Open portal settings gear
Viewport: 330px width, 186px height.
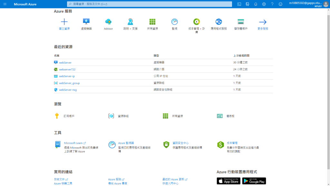[x=264, y=4]
